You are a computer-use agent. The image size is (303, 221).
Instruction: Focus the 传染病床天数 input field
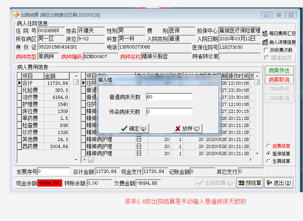pos(169,112)
